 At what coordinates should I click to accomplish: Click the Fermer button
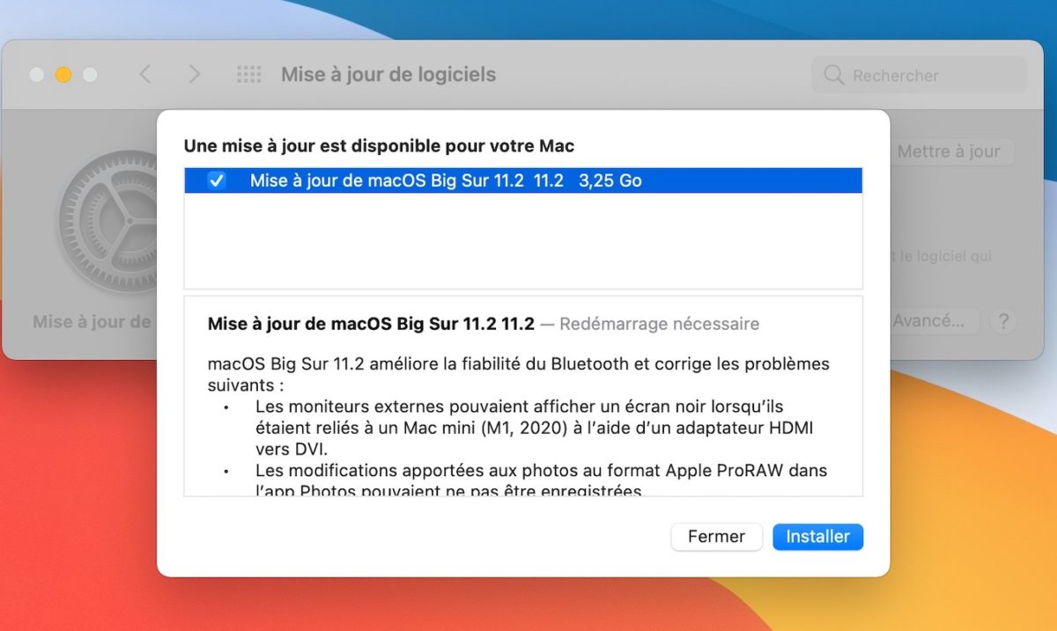point(716,537)
